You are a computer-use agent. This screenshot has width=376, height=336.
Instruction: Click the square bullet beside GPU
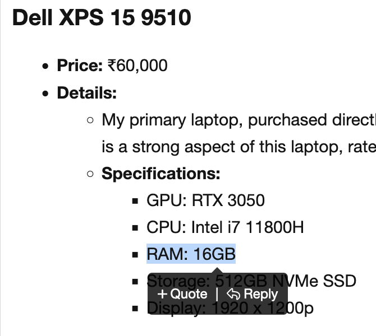pyautogui.click(x=135, y=201)
